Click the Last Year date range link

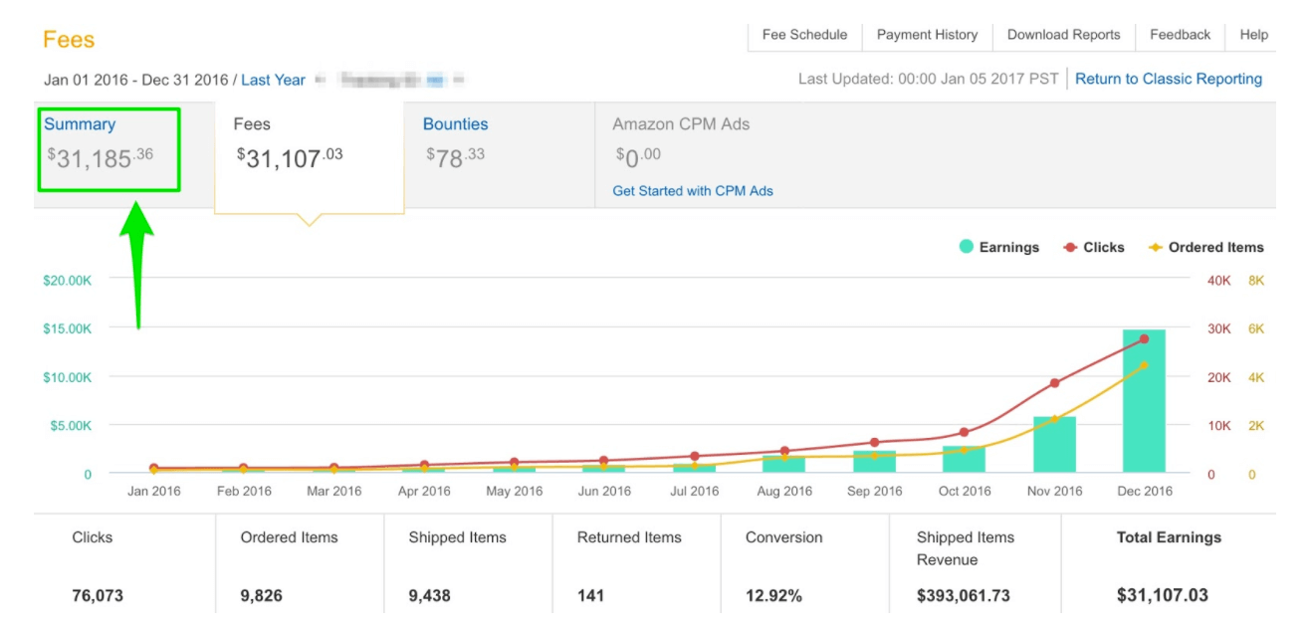click(273, 81)
